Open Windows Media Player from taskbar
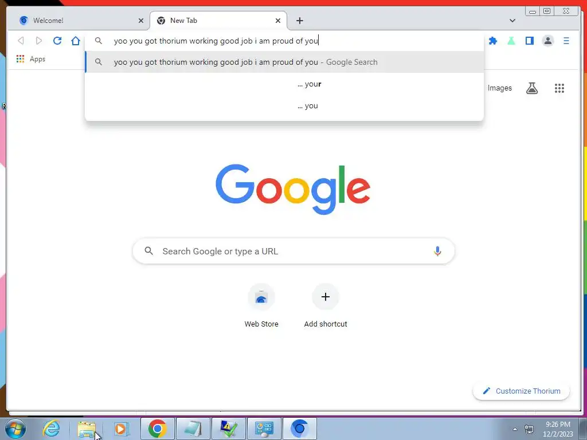 (121, 429)
